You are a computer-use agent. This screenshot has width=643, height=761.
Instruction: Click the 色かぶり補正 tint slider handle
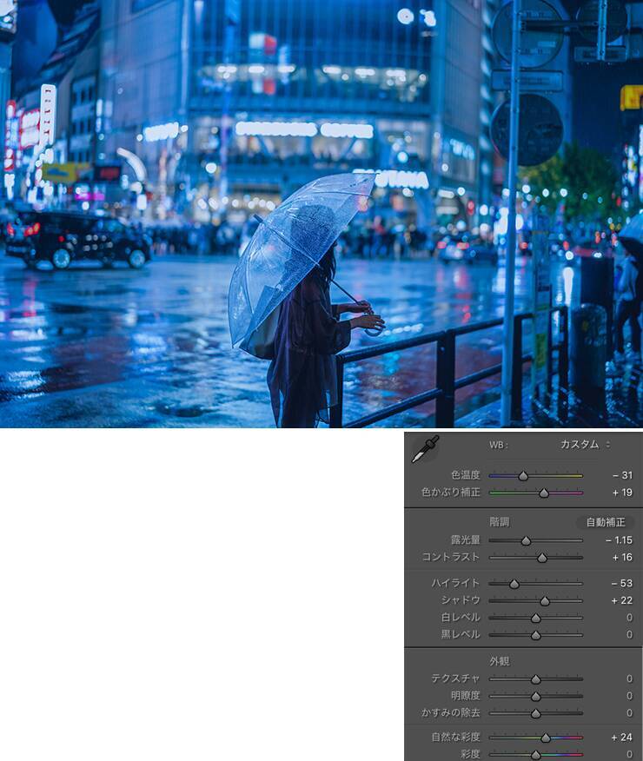(x=544, y=493)
